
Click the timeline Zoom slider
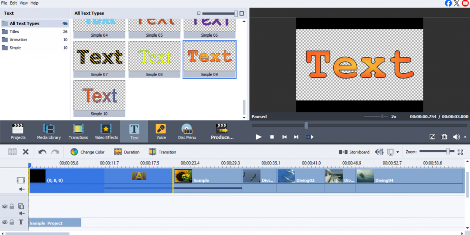click(x=448, y=151)
